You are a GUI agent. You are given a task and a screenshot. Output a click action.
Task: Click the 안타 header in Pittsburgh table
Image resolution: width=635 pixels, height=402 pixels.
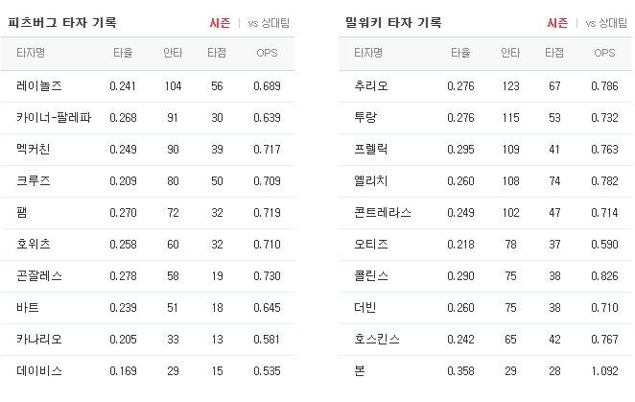tap(173, 53)
